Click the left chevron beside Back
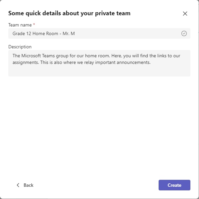Image resolution: width=199 pixels, height=199 pixels. tap(18, 185)
